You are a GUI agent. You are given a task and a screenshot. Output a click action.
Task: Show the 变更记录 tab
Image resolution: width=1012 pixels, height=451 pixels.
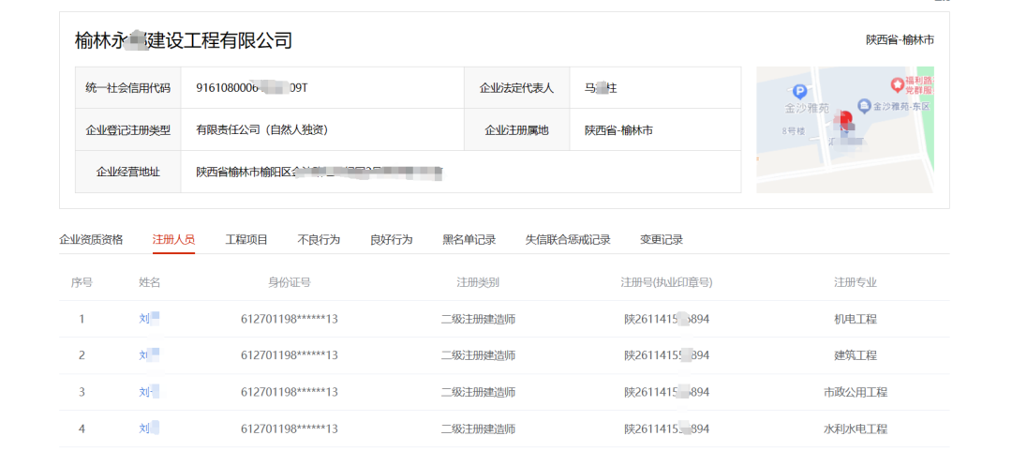662,240
